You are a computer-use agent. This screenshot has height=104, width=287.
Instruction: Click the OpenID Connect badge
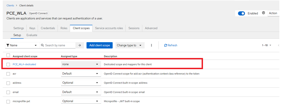[x=38, y=13]
